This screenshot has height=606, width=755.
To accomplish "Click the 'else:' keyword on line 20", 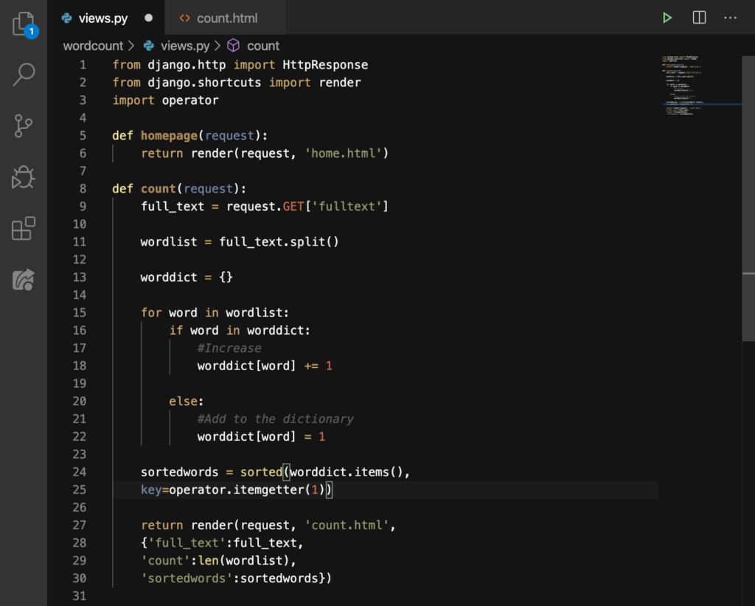I will pyautogui.click(x=187, y=401).
